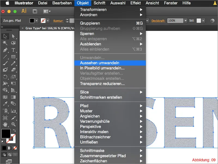Image resolution: width=218 pixels, height=164 pixels.
Task: Set fill to None using the toolbar
Action: tap(15, 148)
